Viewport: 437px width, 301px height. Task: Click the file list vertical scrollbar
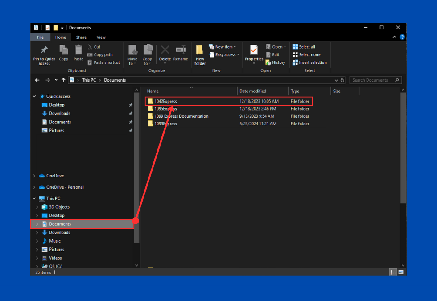coord(403,147)
